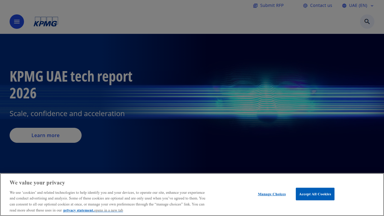Click the Scale, confidence and acceleration subtitle
Image resolution: width=384 pixels, height=216 pixels.
(x=67, y=113)
